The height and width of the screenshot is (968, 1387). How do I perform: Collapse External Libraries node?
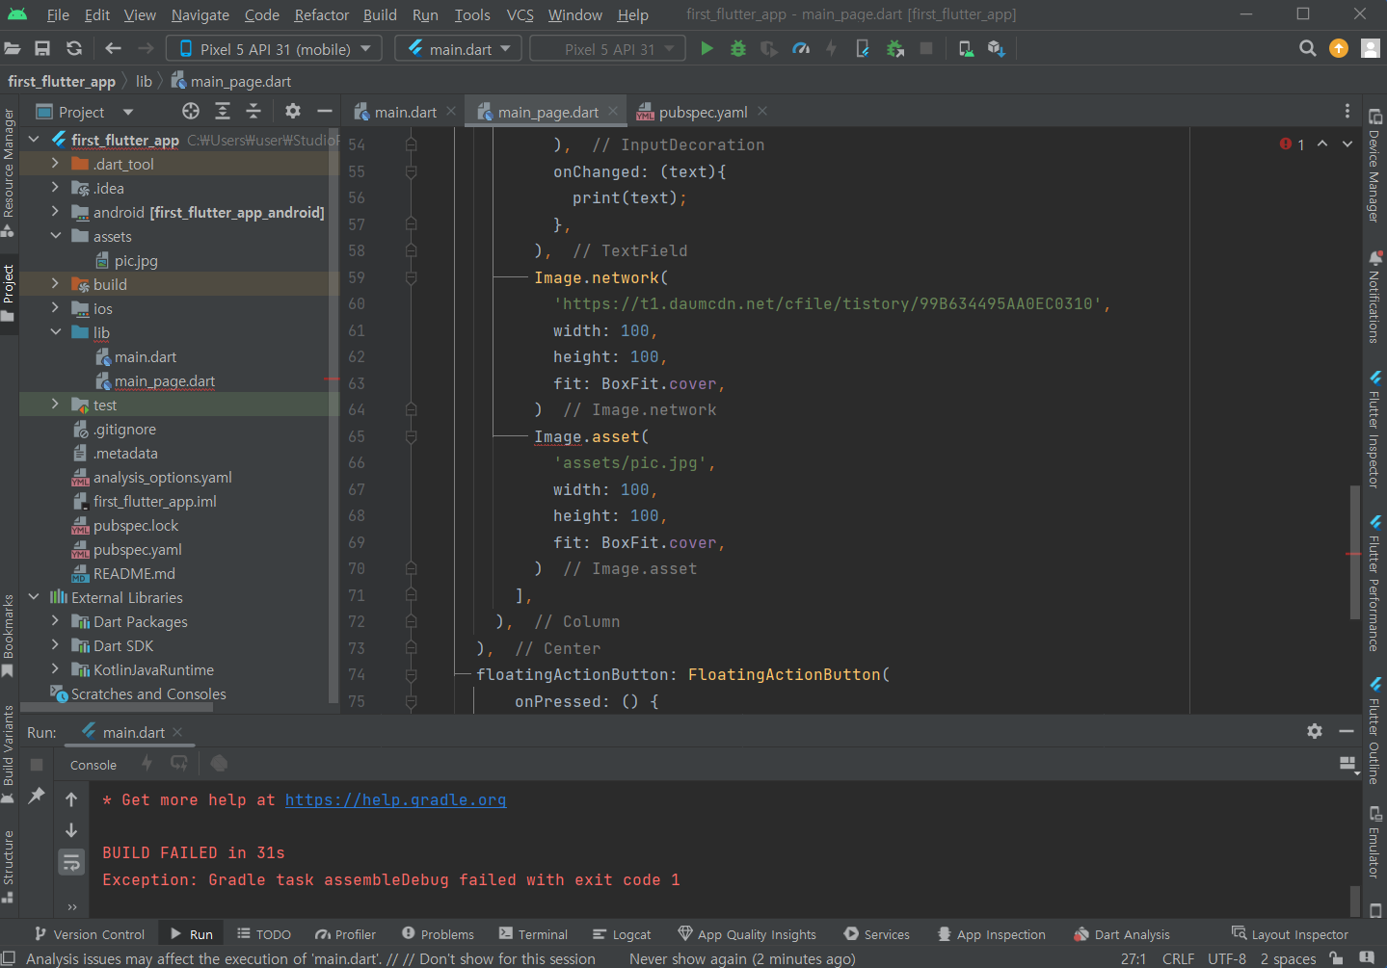tap(34, 597)
